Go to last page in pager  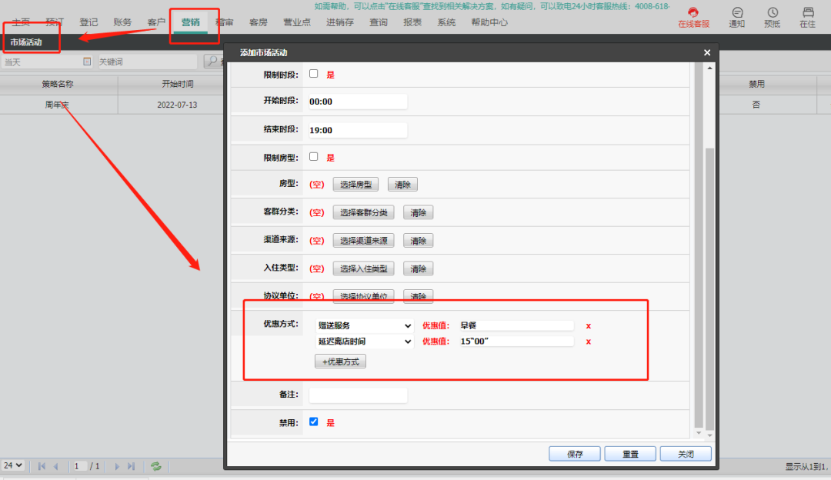pyautogui.click(x=132, y=466)
